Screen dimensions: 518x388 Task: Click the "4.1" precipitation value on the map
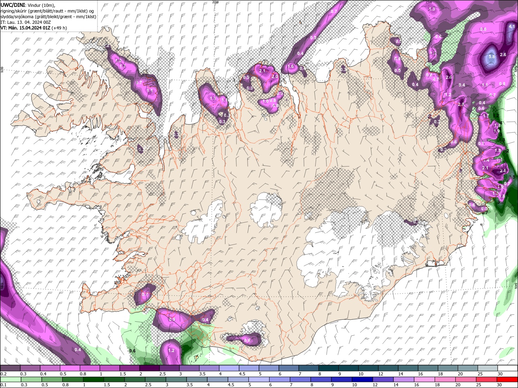click(512, 27)
